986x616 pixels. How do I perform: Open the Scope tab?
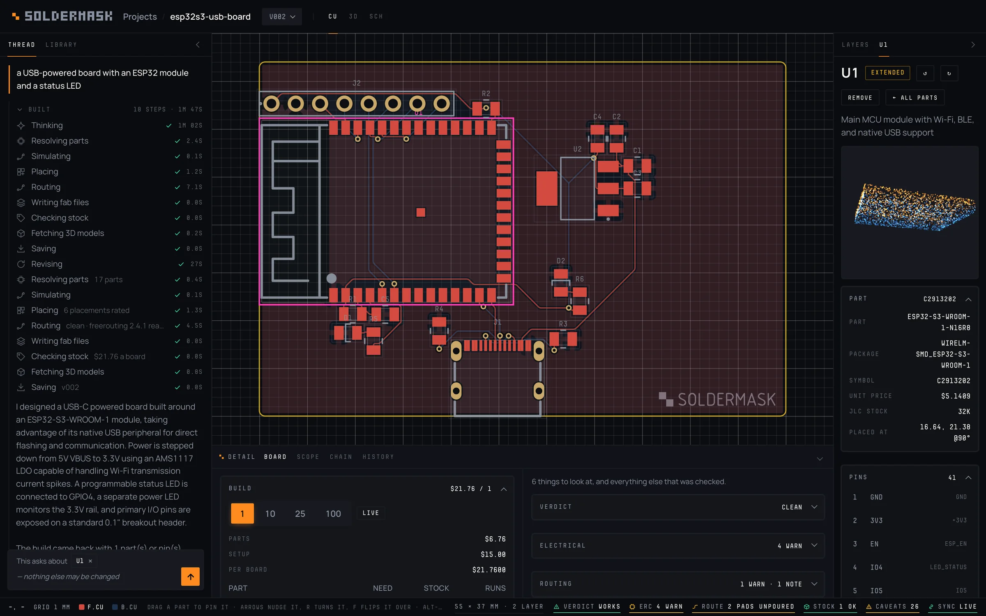(x=308, y=457)
